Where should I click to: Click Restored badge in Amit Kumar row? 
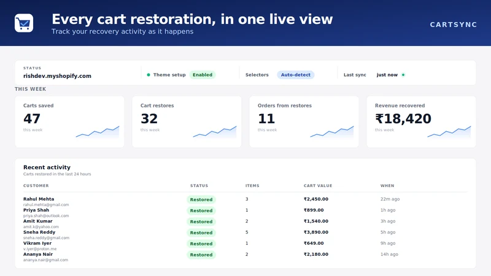coord(201,221)
